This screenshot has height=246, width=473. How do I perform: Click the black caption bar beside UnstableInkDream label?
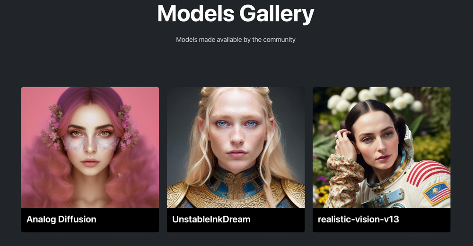[277, 220]
